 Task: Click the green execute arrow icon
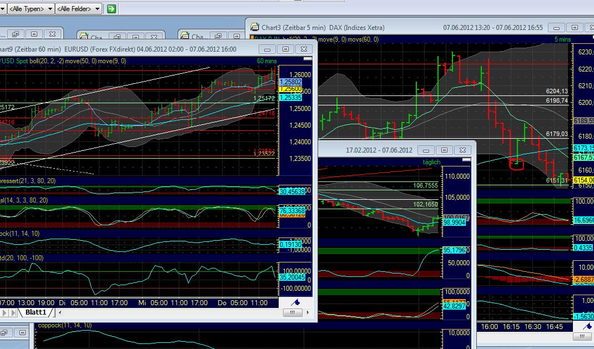(110, 8)
